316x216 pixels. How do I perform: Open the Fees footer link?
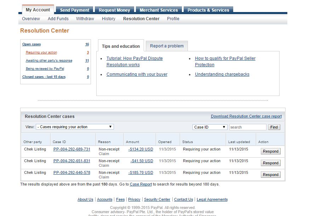click(x=120, y=199)
